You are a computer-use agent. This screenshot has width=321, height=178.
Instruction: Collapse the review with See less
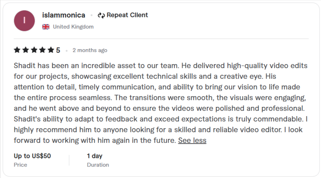(192, 140)
